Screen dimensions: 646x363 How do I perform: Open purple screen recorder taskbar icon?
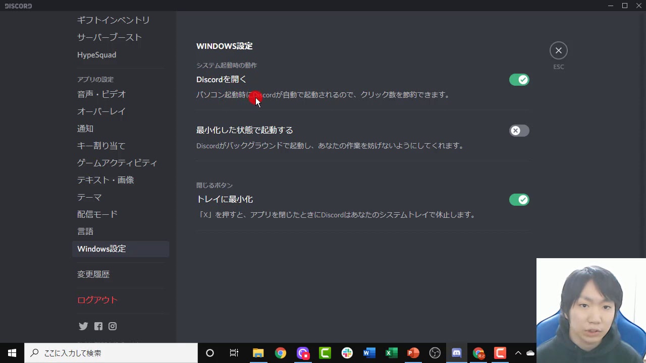303,353
